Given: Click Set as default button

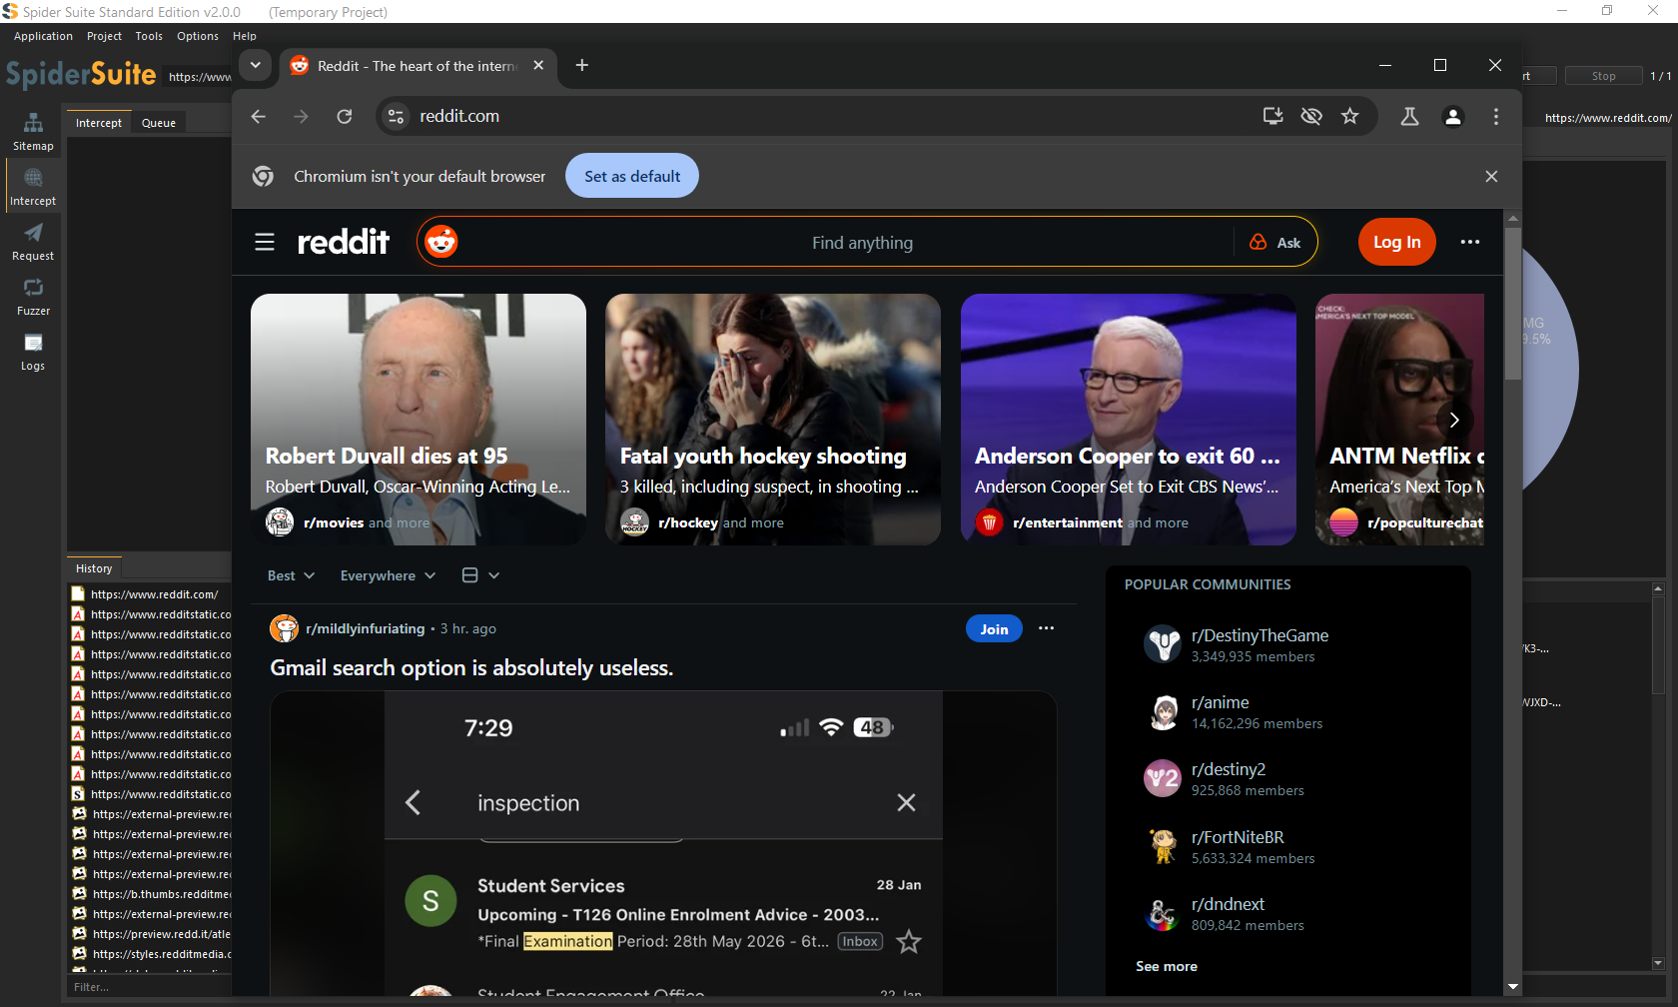Looking at the screenshot, I should pos(631,176).
